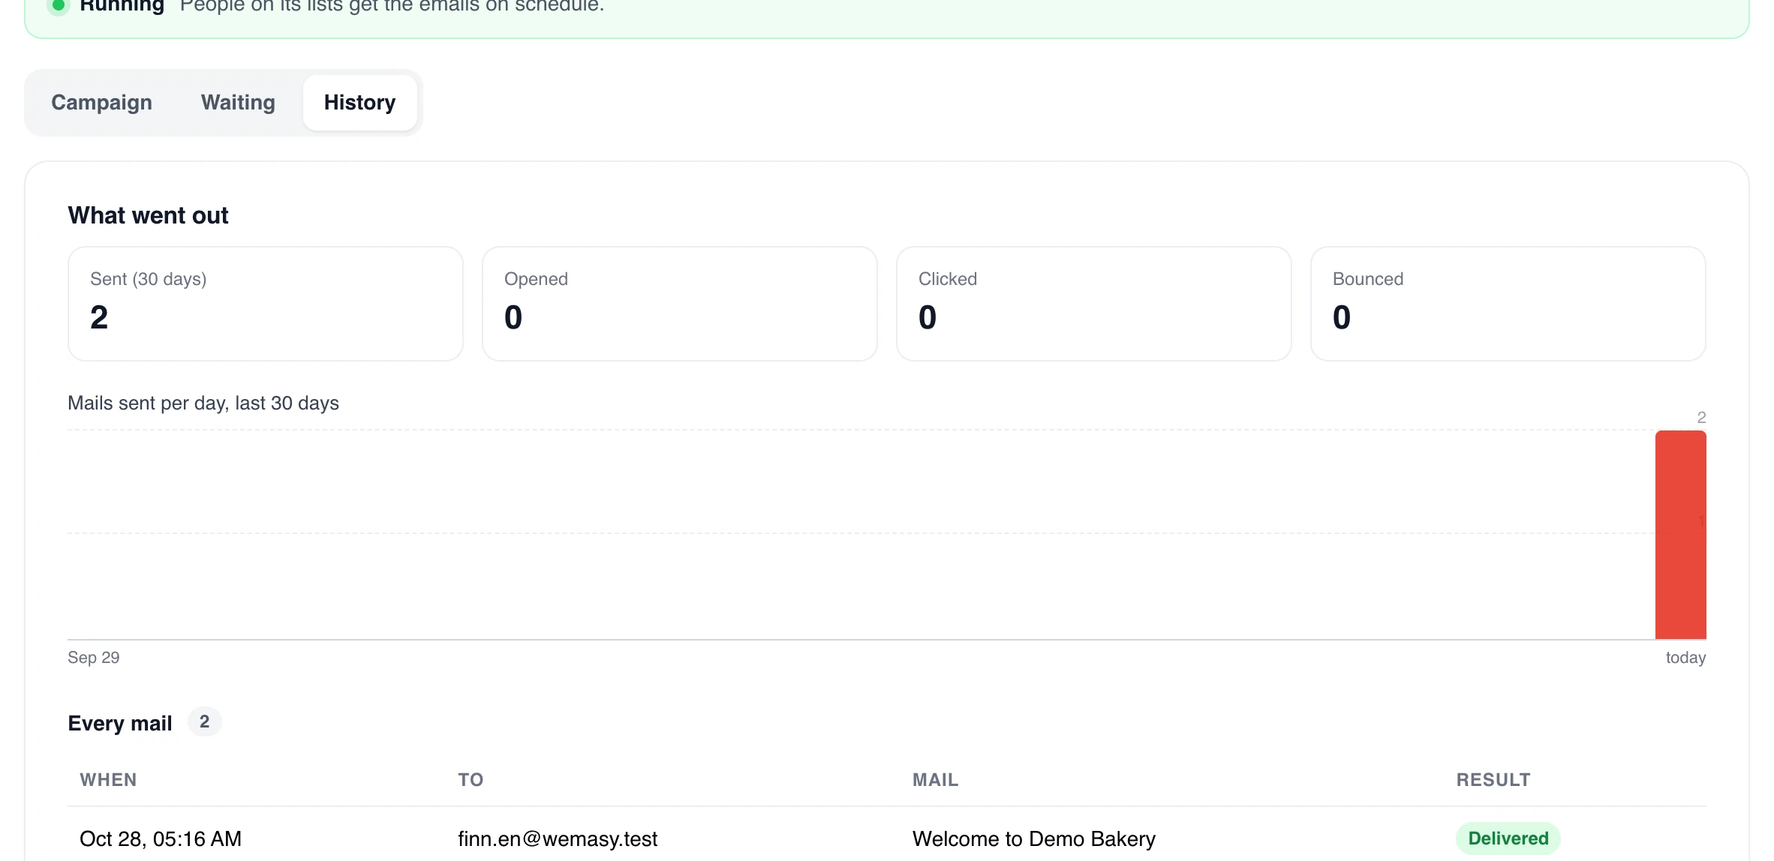1774x861 pixels.
Task: Select the History tab
Action: (x=359, y=103)
